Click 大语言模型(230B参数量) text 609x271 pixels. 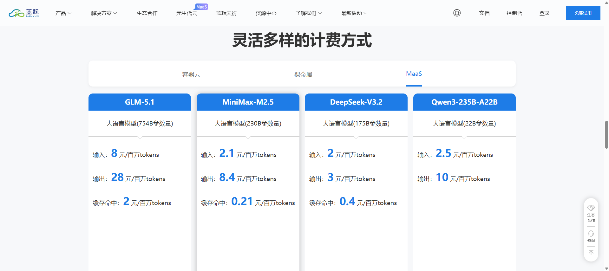pyautogui.click(x=248, y=123)
